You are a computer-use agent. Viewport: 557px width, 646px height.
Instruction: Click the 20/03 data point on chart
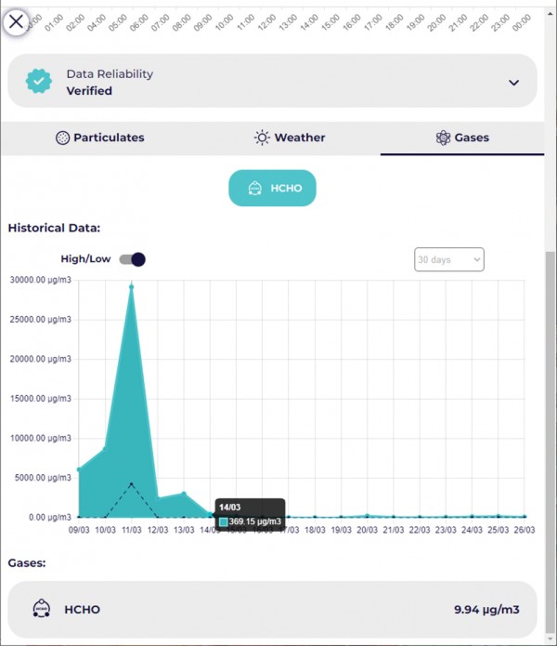coord(368,515)
